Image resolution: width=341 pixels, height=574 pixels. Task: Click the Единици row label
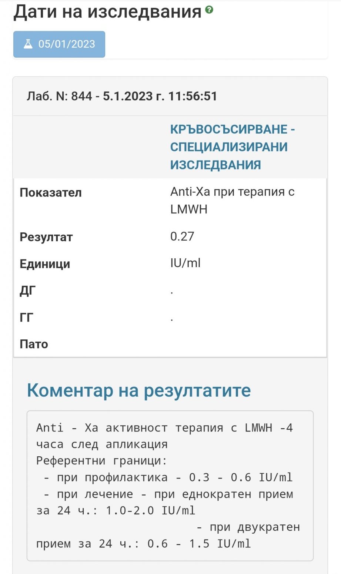[x=45, y=264]
